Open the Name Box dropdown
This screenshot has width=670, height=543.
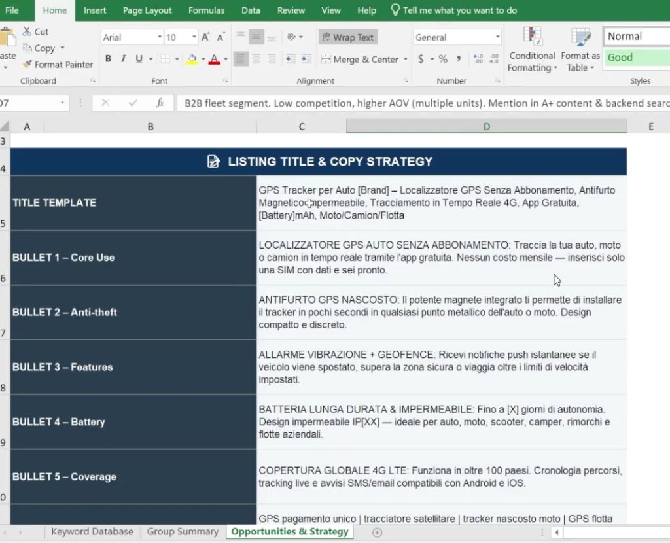(x=62, y=103)
